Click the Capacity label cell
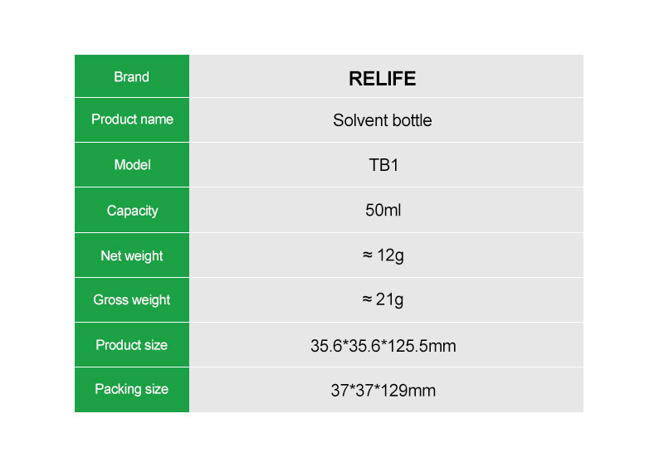The image size is (664, 467). coord(132,210)
